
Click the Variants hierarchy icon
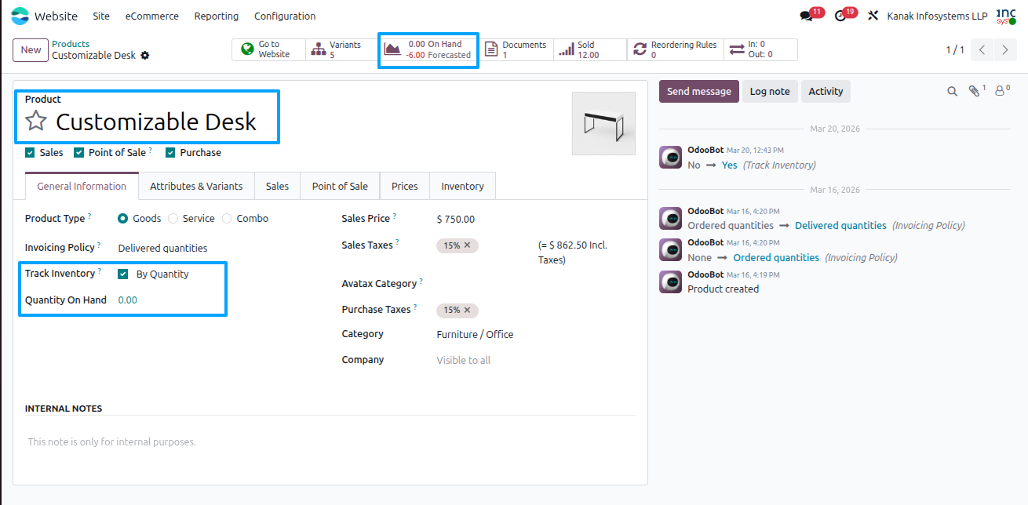click(319, 49)
